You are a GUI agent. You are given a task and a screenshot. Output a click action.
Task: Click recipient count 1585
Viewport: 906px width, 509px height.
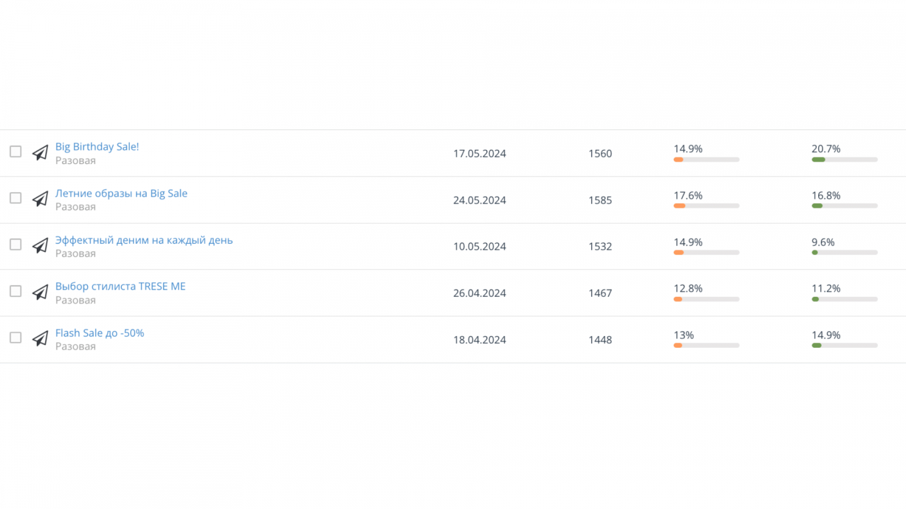(600, 200)
